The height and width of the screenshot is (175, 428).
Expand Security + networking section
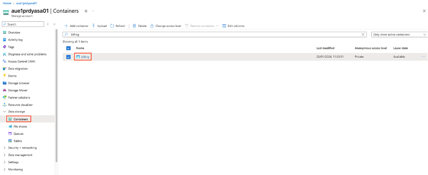(4, 148)
